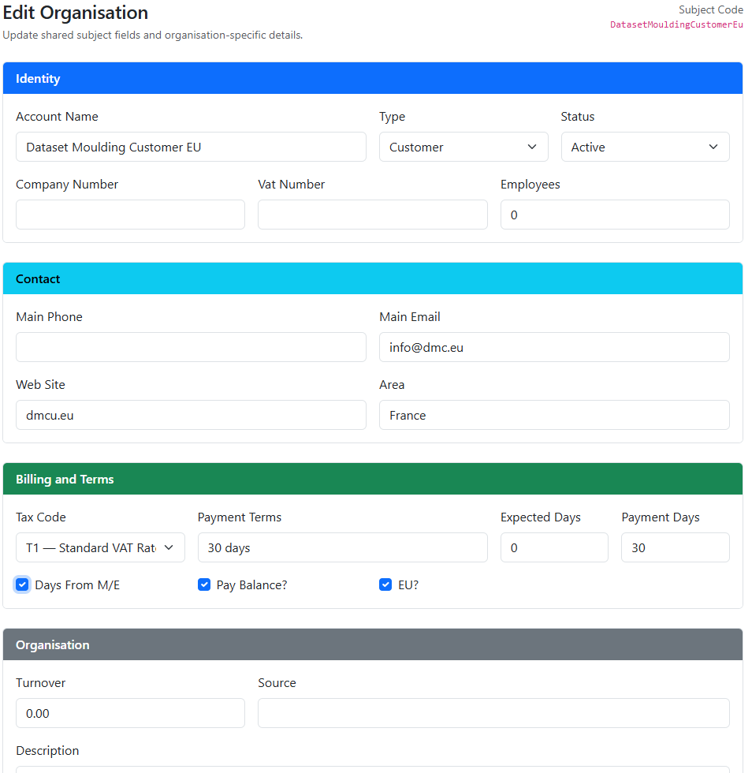Click the Edit Organisation page title
This screenshot has width=752, height=773.
(76, 13)
